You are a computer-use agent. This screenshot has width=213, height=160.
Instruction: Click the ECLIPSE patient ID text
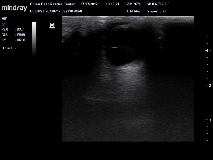pyautogui.click(x=56, y=11)
